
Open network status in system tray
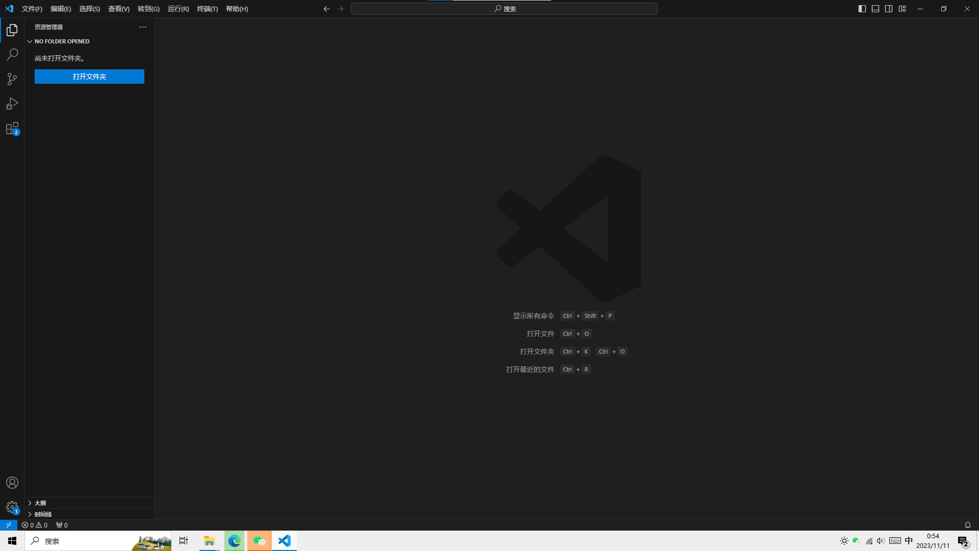tap(869, 541)
